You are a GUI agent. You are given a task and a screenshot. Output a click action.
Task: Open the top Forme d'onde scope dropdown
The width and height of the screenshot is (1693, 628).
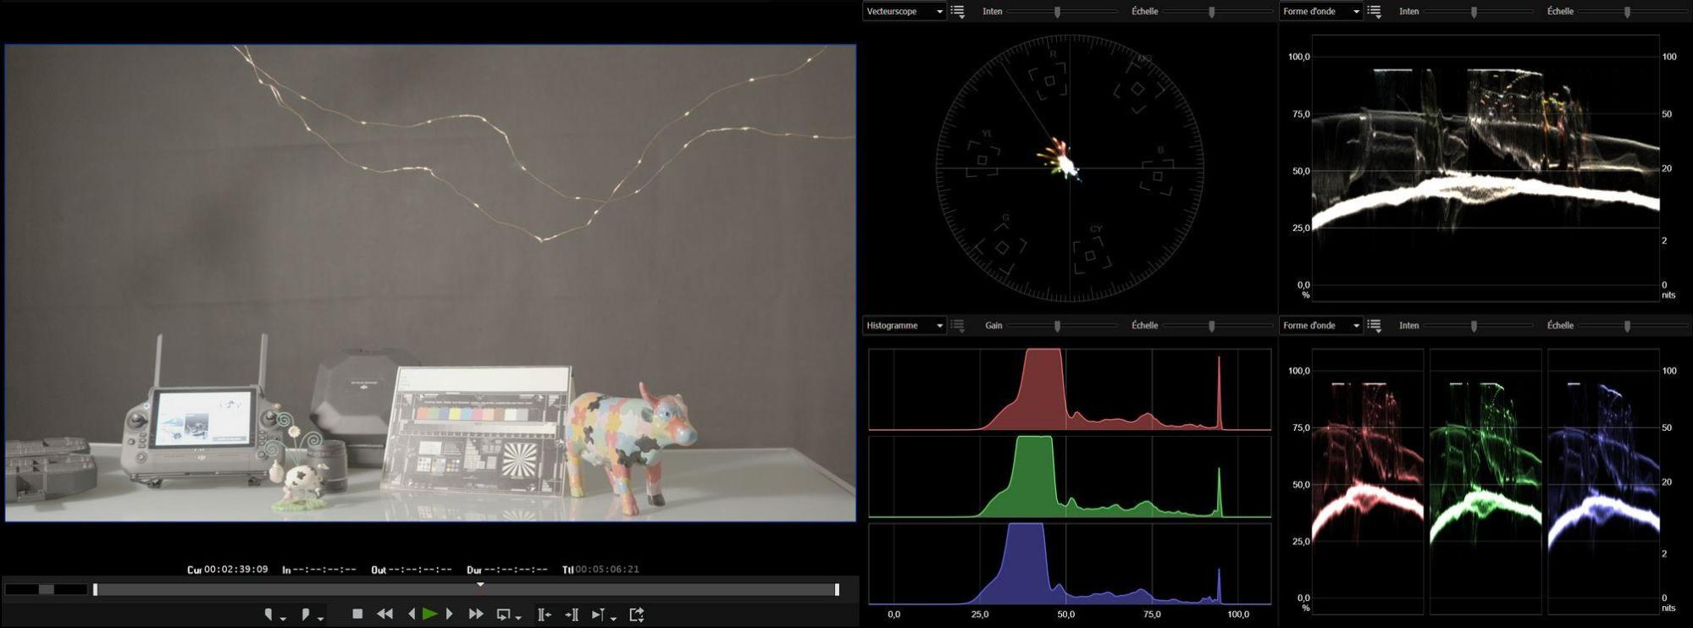point(1320,11)
